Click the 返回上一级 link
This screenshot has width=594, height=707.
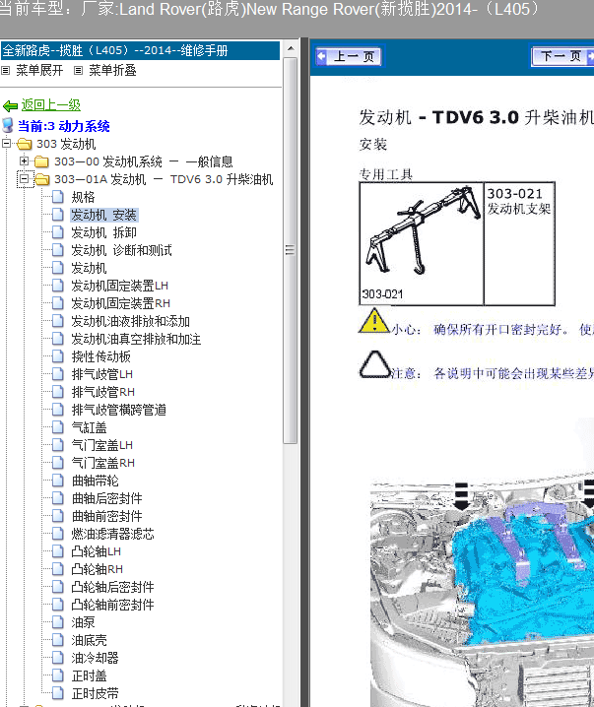[x=50, y=105]
